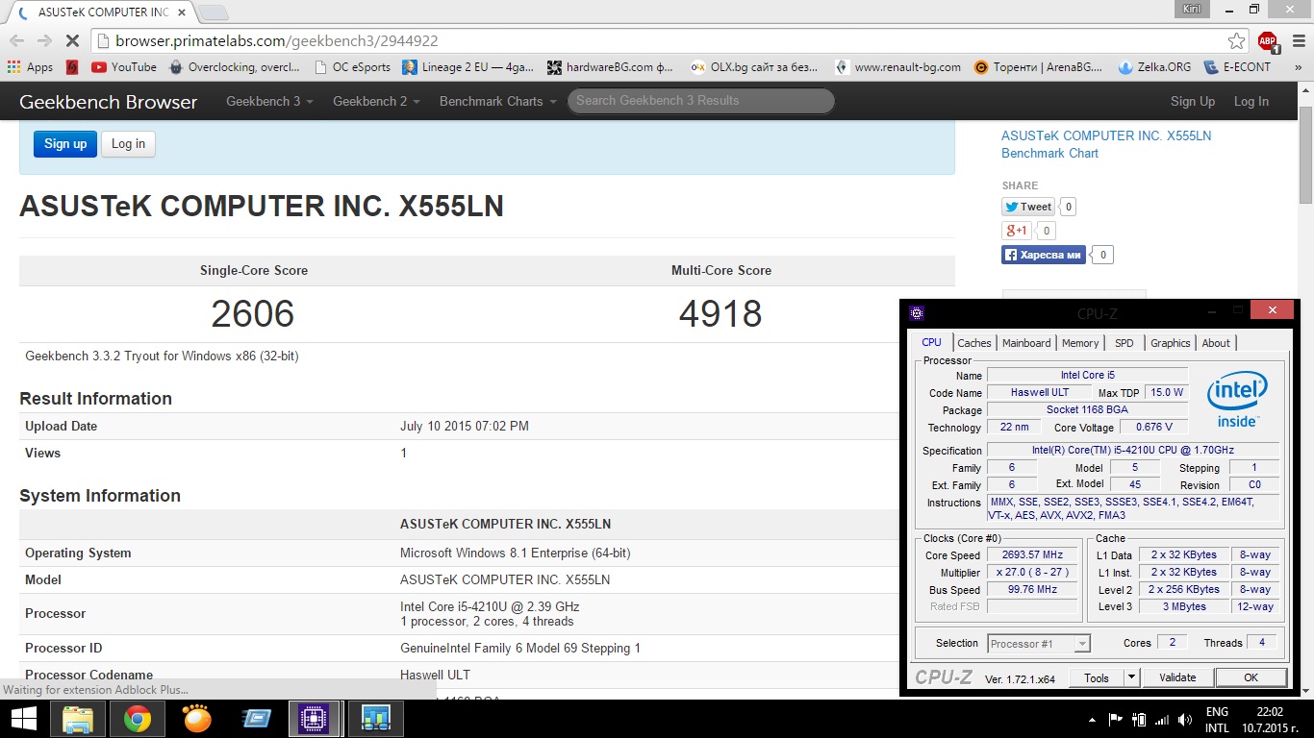This screenshot has width=1314, height=738.
Task: Open the ArenaBG torrents bookmark
Action: (1039, 67)
